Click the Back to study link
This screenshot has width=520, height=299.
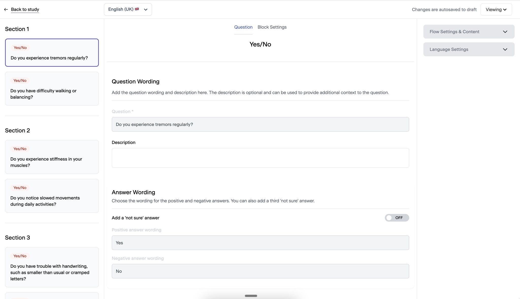(x=25, y=9)
